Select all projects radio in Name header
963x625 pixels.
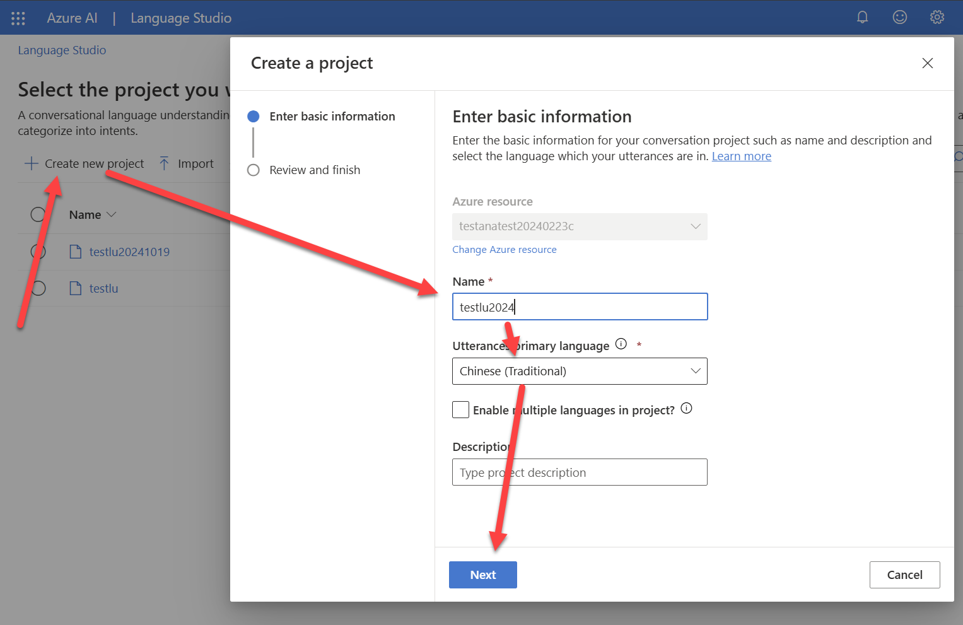[x=38, y=214]
